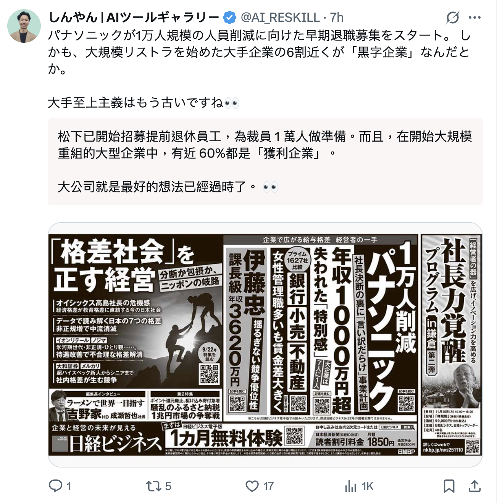Click the translated Chinese text box
The image size is (497, 503).
[265, 161]
